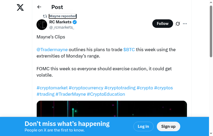The width and height of the screenshot is (213, 136).
Task: Open the $BTC cashtag
Action: (129, 50)
